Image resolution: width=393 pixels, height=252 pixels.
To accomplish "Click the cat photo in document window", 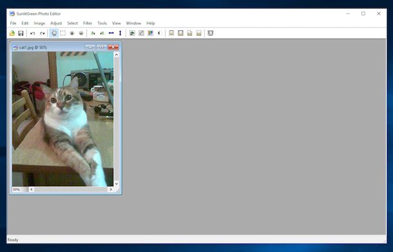I will tap(62, 119).
